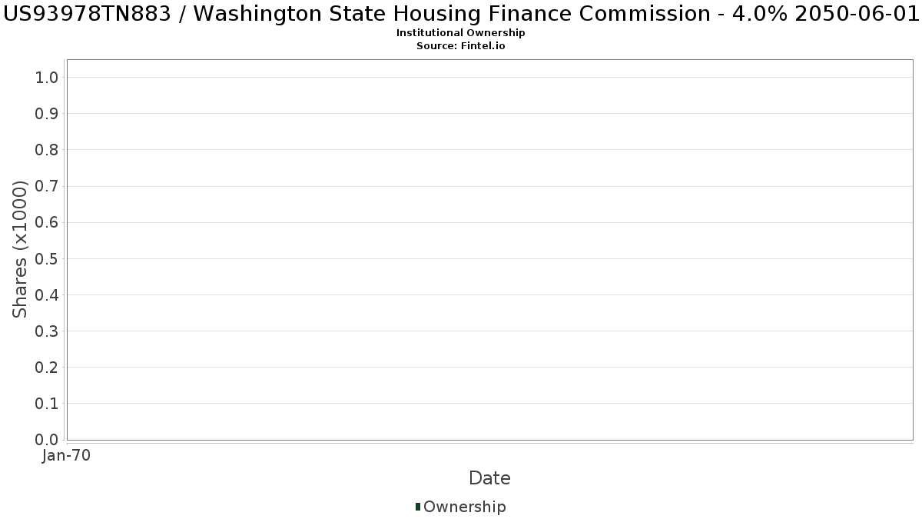Click the 0.4 y-axis tick label

(47, 295)
